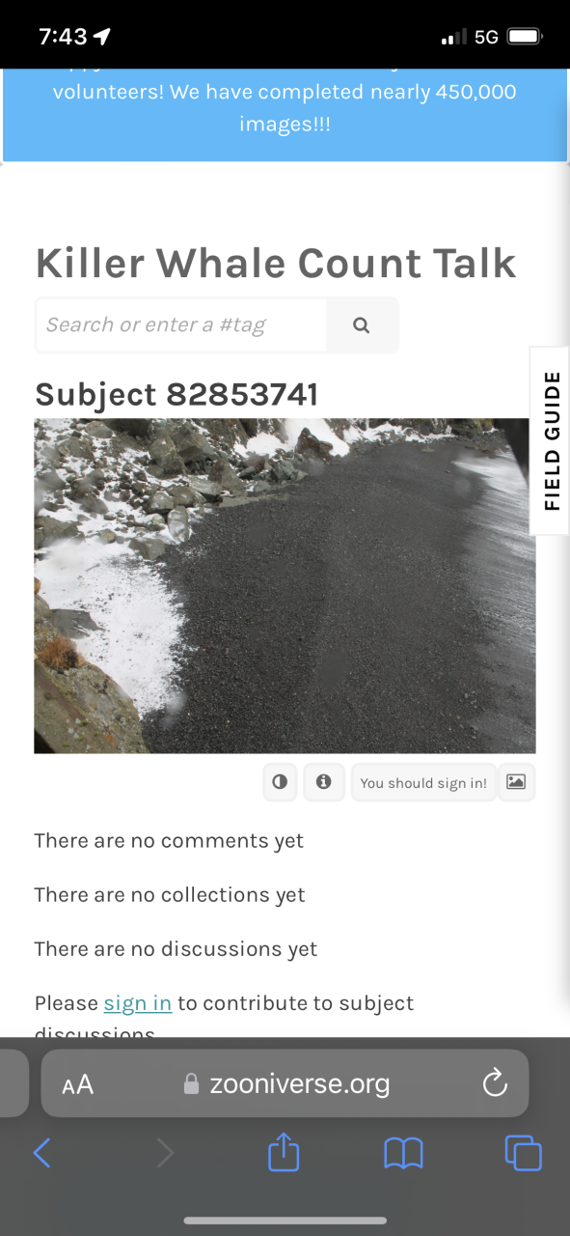Viewport: 570px width, 1236px height.
Task: Open the Safari bookmarks book icon
Action: click(403, 1153)
